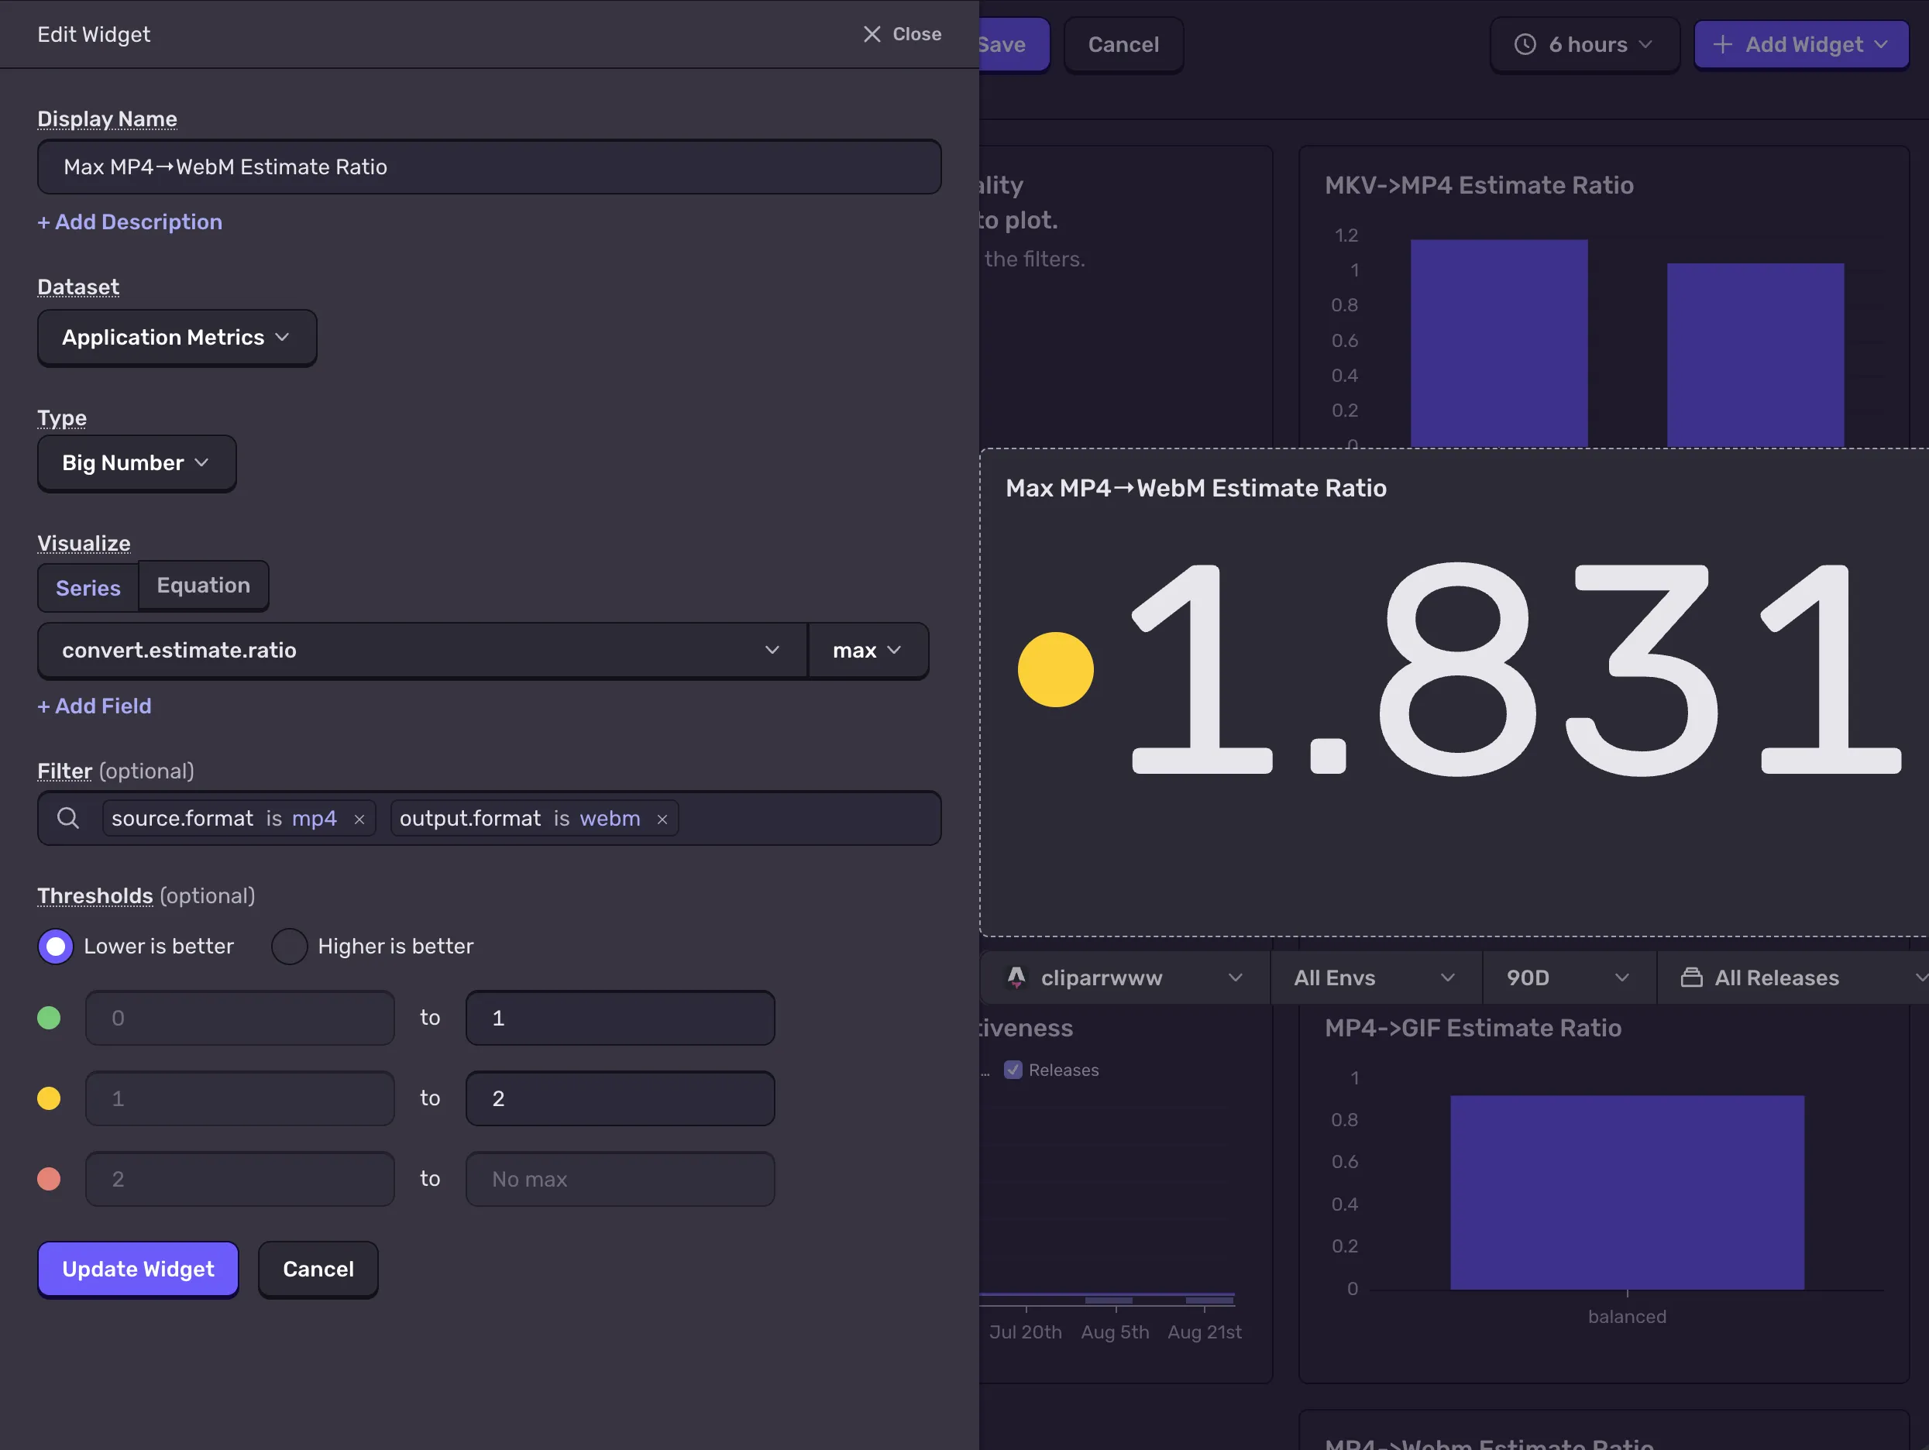Open the Application Metrics dataset dropdown

[177, 338]
